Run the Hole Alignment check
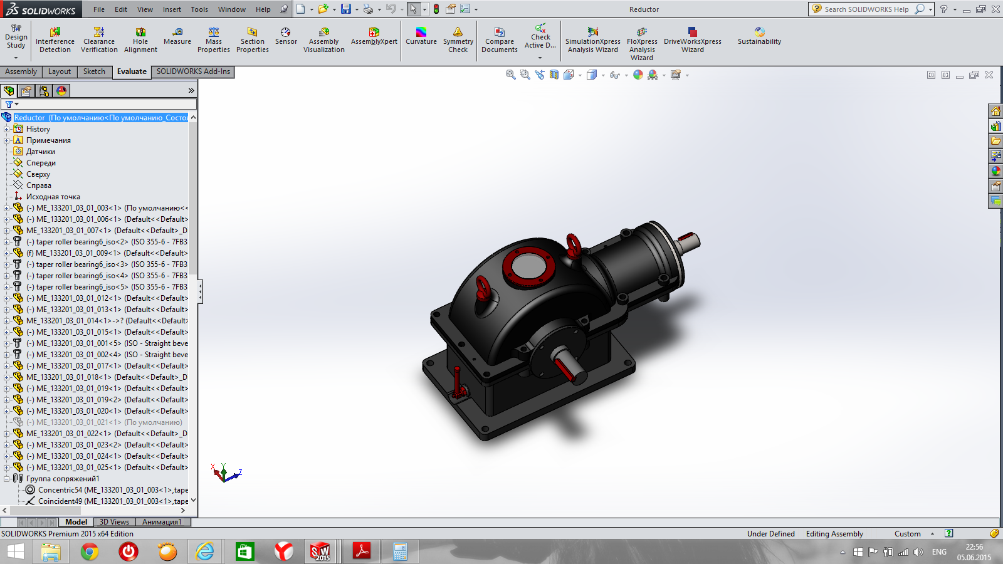Viewport: 1003px width, 564px height. [x=140, y=40]
